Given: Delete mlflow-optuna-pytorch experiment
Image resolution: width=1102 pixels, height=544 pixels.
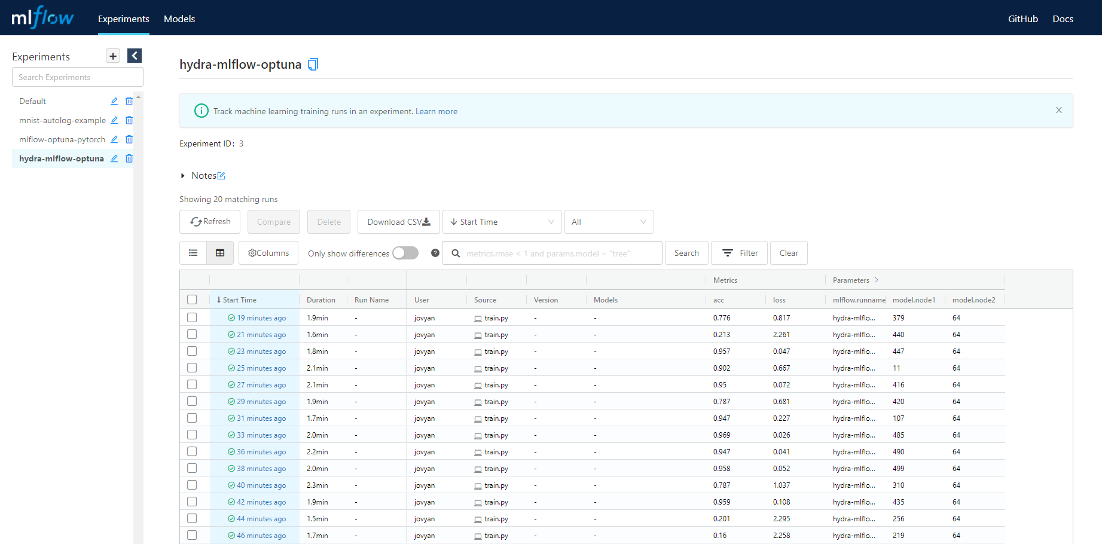Looking at the screenshot, I should coord(129,139).
